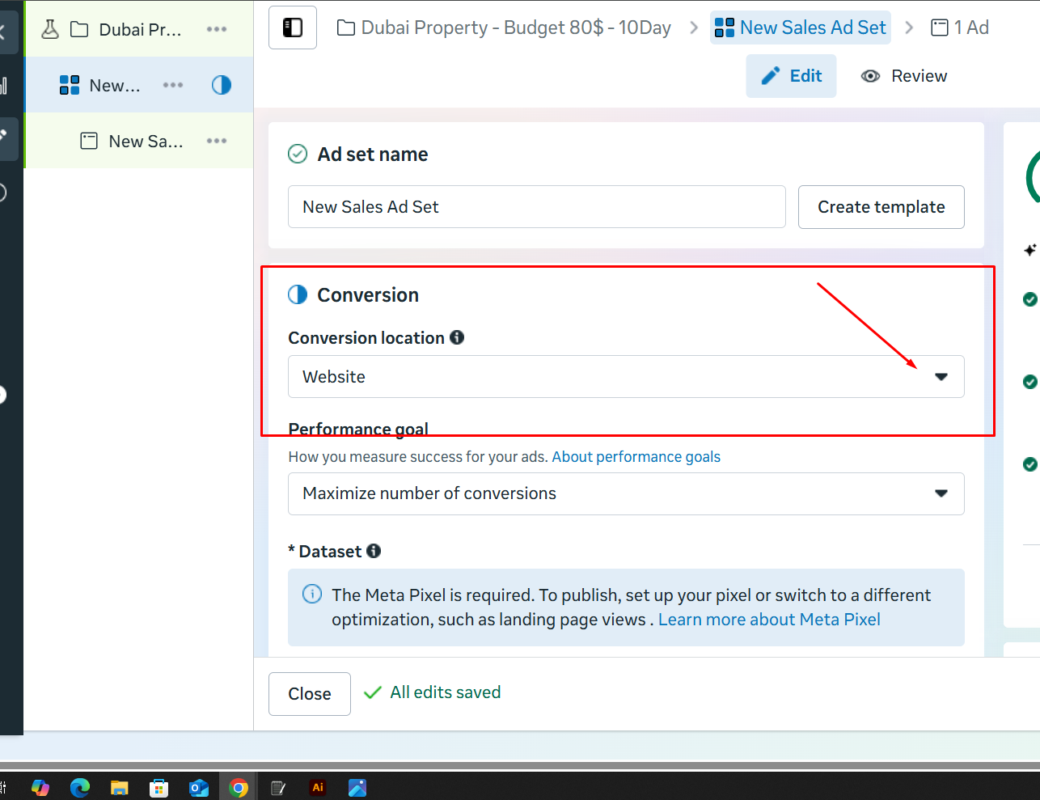Viewport: 1040px width, 800px height.
Task: Open Adobe Illustrator from the taskbar
Action: pos(318,787)
